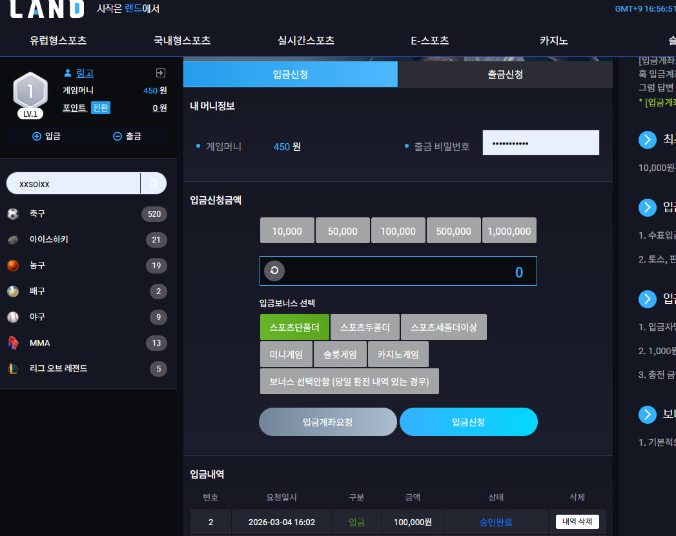Image resolution: width=676 pixels, height=536 pixels.
Task: Select 보너스 선택안함 bonus option
Action: click(x=349, y=381)
